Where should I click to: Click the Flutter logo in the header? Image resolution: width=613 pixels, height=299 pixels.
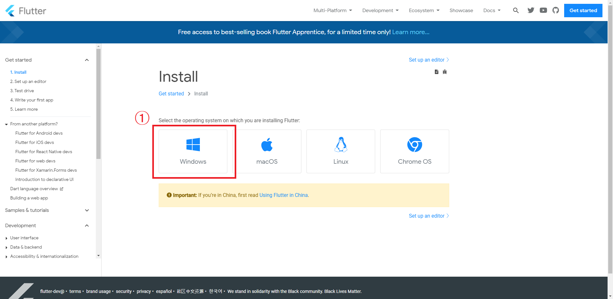point(26,11)
